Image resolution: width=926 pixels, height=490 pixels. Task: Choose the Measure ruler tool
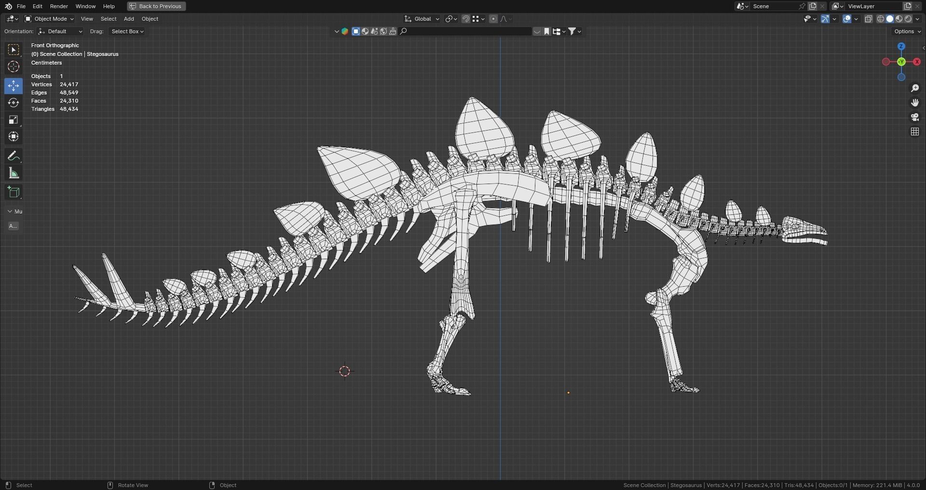(14, 173)
